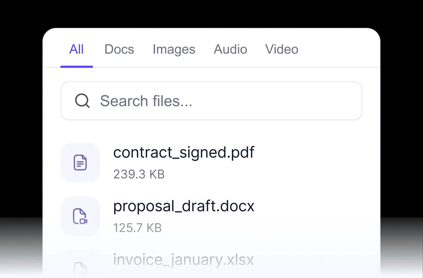Click the proposal_draft.docx file icon
This screenshot has width=423, height=278.
[80, 216]
